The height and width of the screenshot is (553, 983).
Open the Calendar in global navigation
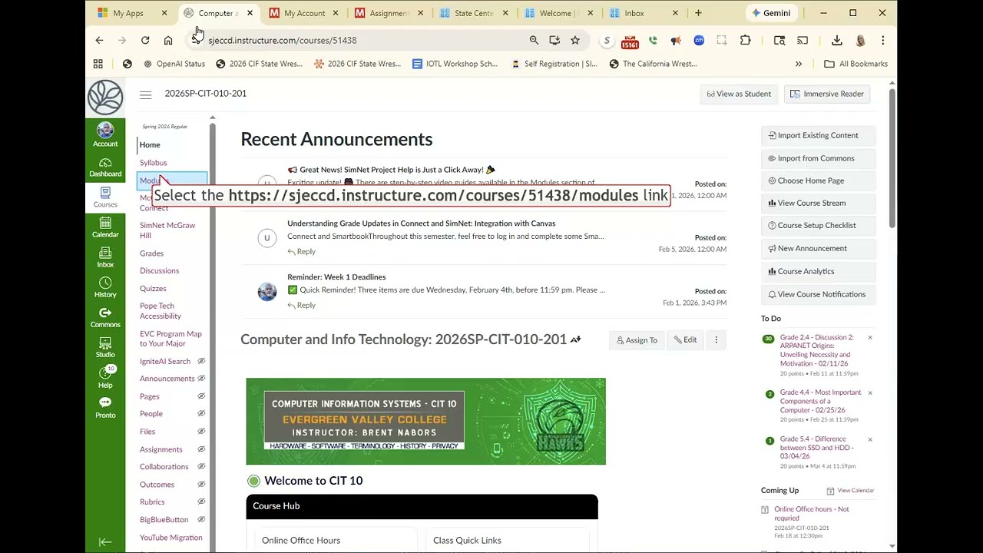105,227
